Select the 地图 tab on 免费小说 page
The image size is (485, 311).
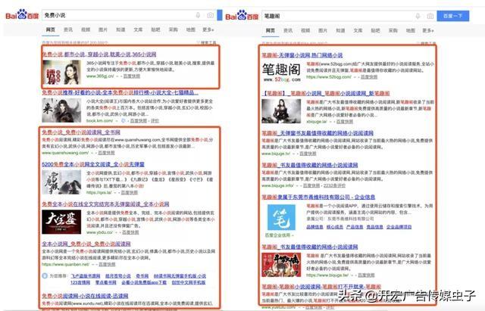click(190, 30)
